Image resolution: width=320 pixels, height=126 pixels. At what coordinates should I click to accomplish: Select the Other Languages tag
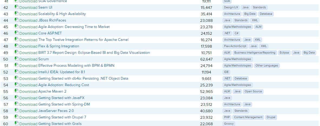tap(267, 66)
